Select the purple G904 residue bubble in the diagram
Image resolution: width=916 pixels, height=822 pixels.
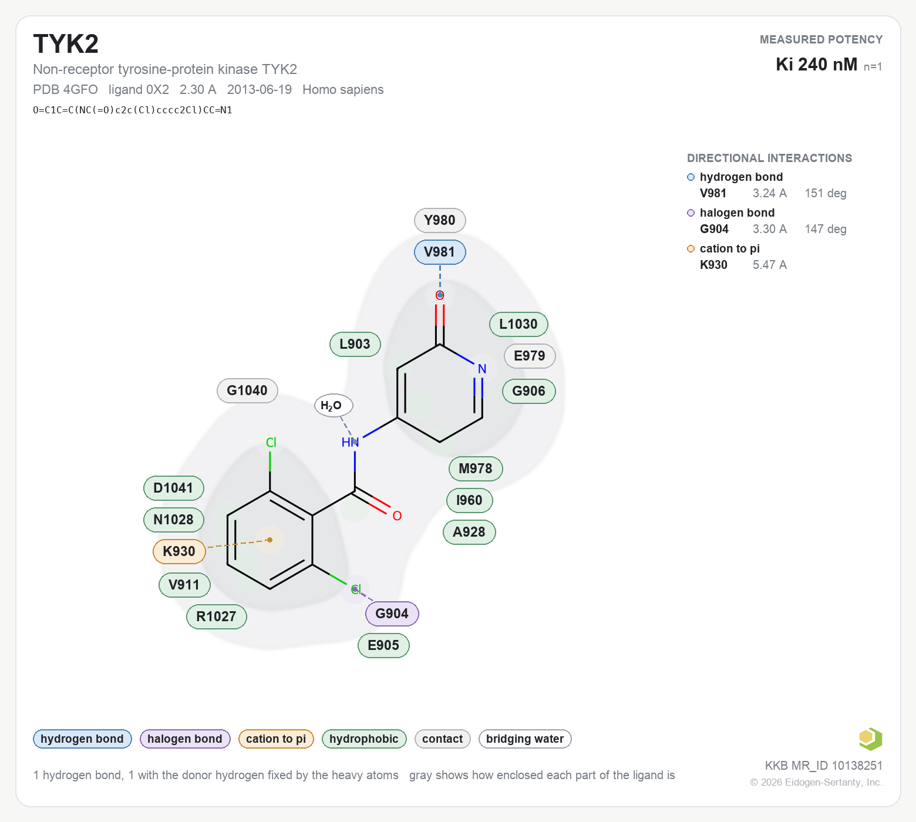392,614
